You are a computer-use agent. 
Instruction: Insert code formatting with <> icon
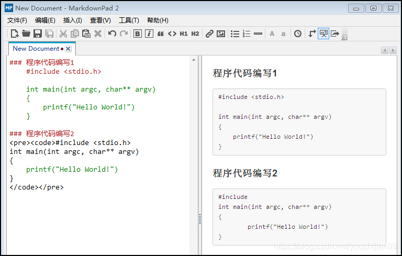click(x=172, y=34)
